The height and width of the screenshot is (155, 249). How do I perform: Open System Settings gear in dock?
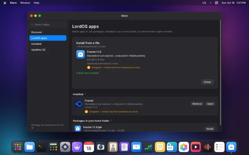click(x=65, y=147)
